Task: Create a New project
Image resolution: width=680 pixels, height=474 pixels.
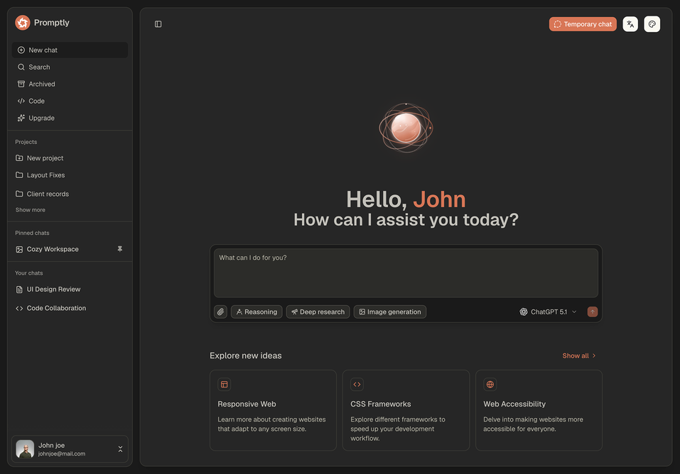Action: pos(70,158)
